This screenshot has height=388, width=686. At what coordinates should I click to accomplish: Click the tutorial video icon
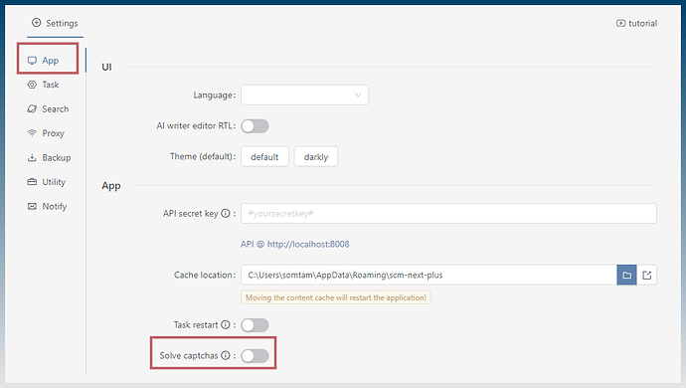click(x=620, y=23)
